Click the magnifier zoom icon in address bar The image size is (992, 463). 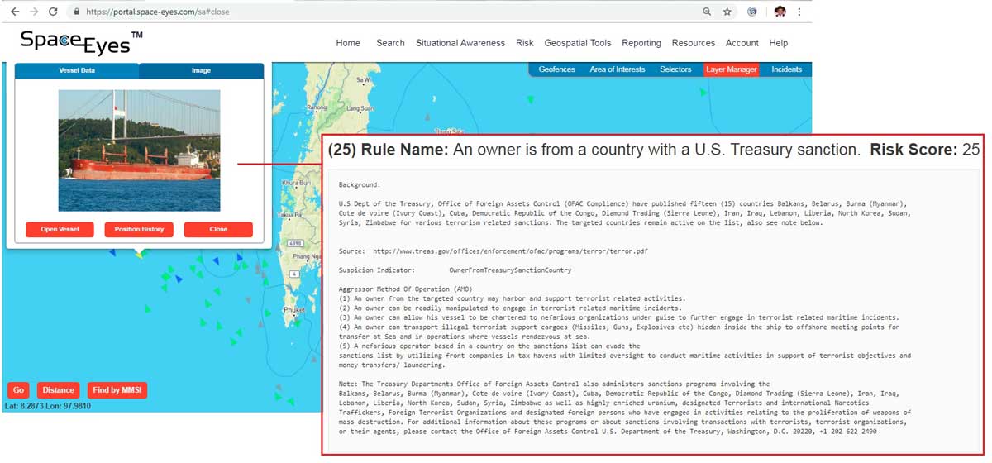tap(707, 12)
